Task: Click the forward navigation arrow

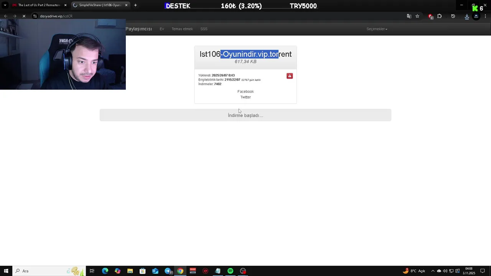Action: pos(15,16)
